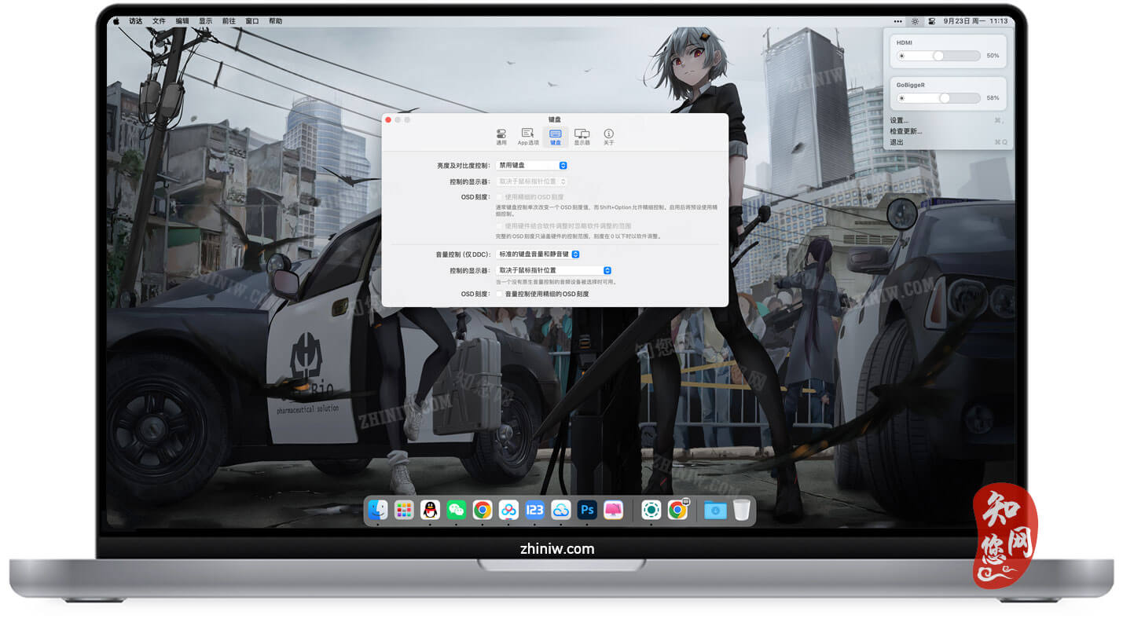Screen dimensions: 1123x626
Task: Open the 123 cloud drive Dock icon
Action: 534,511
